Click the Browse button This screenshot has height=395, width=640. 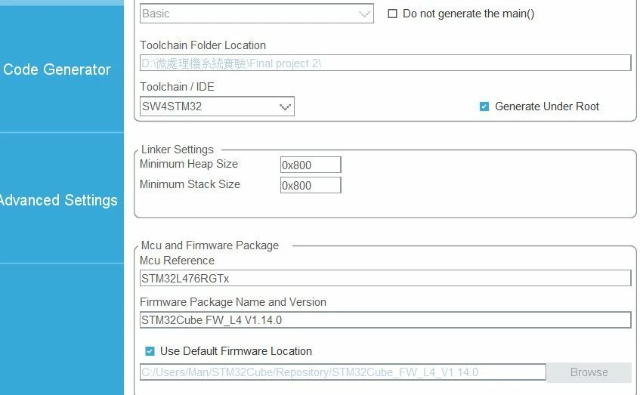pyautogui.click(x=589, y=372)
